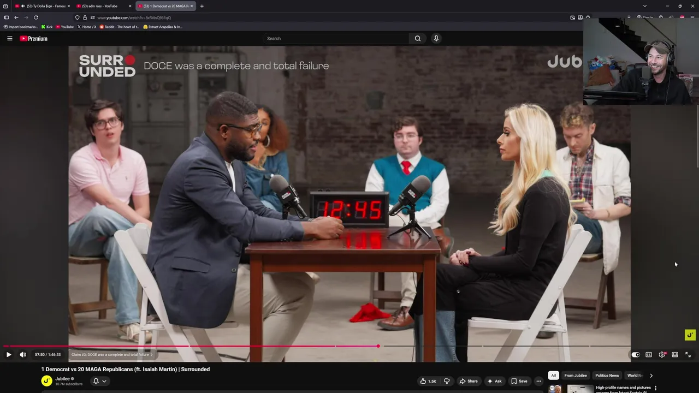Show more filter chips with right arrow
The height and width of the screenshot is (393, 699).
(x=651, y=376)
